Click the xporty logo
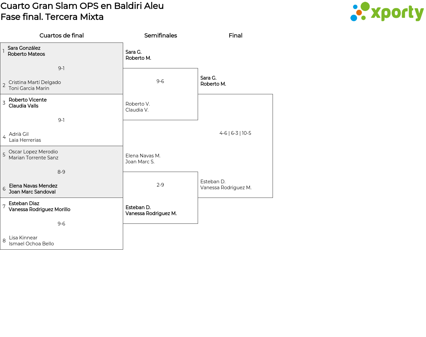426x337 pixels. pyautogui.click(x=387, y=12)
